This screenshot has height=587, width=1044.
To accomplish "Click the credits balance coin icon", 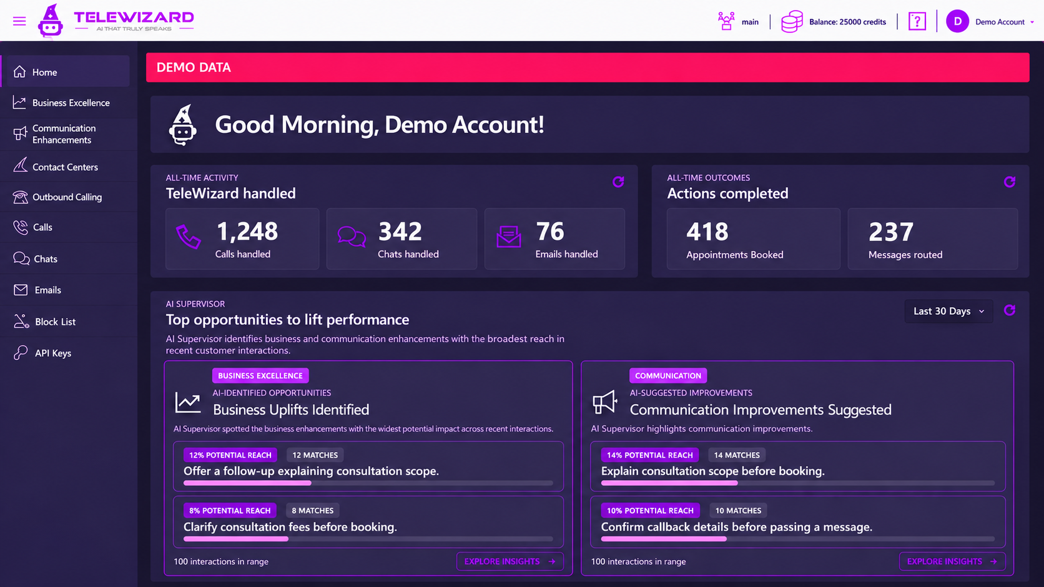I will tap(791, 21).
